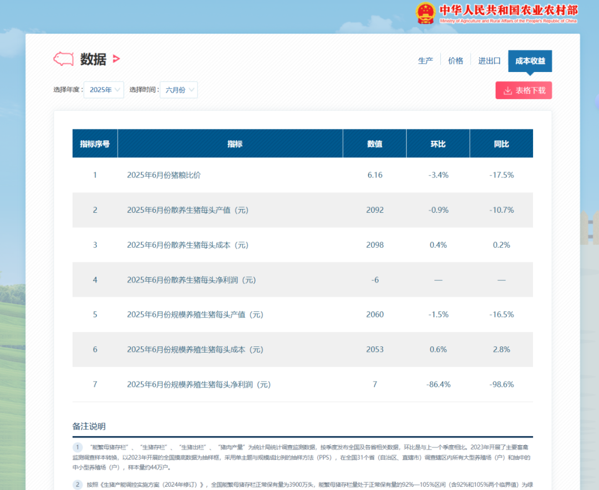Image resolution: width=599 pixels, height=490 pixels.
Task: Switch to the 生产 tab
Action: pos(425,61)
